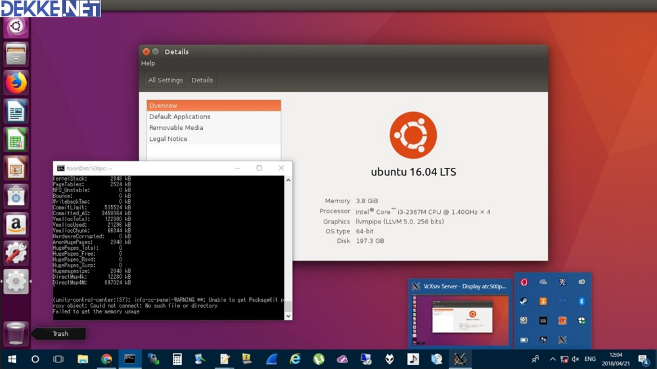
Task: Switch the ENG input language indicator
Action: [590, 359]
